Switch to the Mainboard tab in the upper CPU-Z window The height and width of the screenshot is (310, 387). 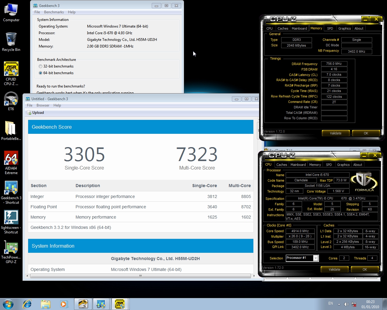pyautogui.click(x=299, y=28)
